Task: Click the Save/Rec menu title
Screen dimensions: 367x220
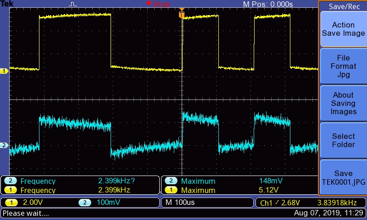Action: 343,6
